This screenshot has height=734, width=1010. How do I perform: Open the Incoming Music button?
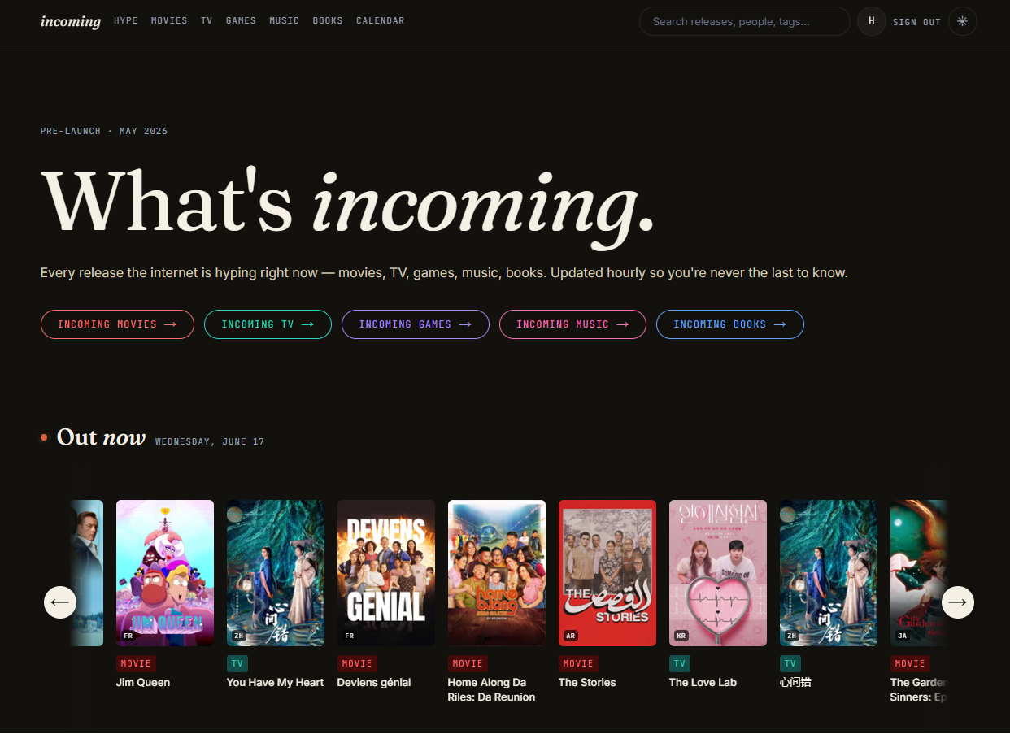[572, 324]
